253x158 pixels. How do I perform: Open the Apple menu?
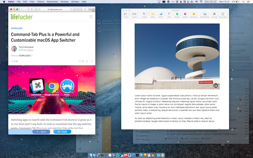[4, 2]
